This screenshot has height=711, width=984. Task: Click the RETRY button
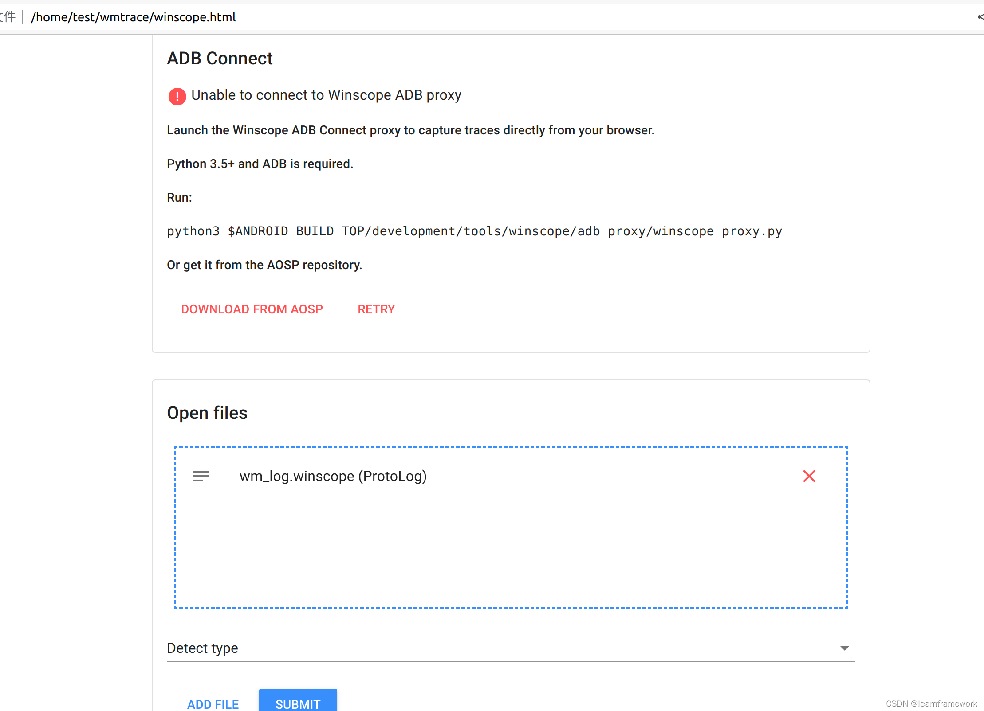pos(376,309)
